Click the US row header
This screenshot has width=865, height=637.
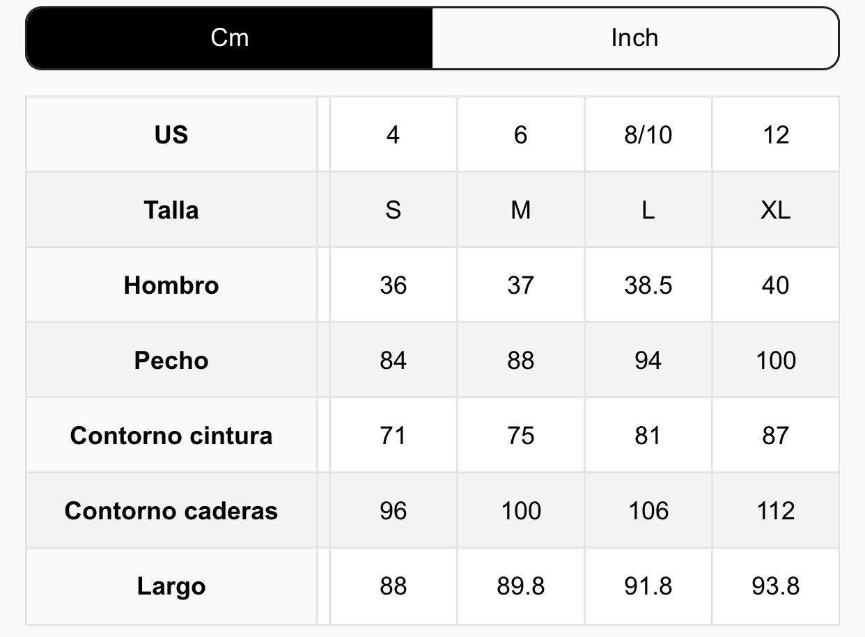coord(171,134)
